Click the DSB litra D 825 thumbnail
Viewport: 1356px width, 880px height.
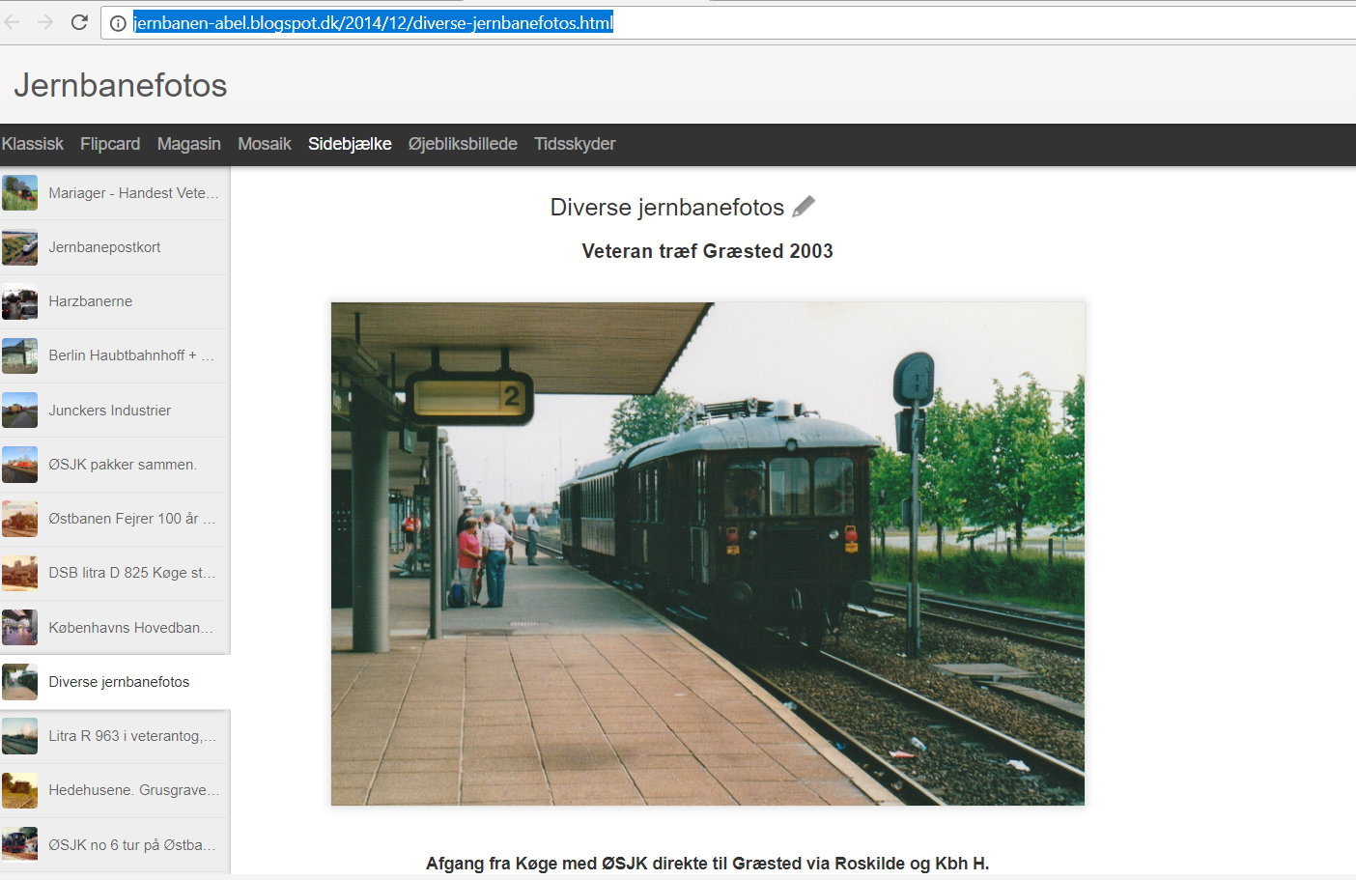point(19,573)
